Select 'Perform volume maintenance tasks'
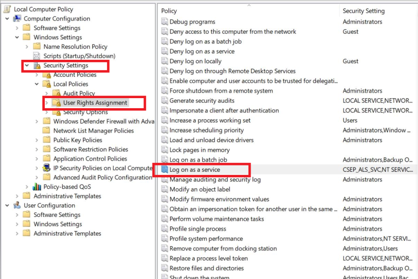This screenshot has height=279, width=418. click(217, 219)
